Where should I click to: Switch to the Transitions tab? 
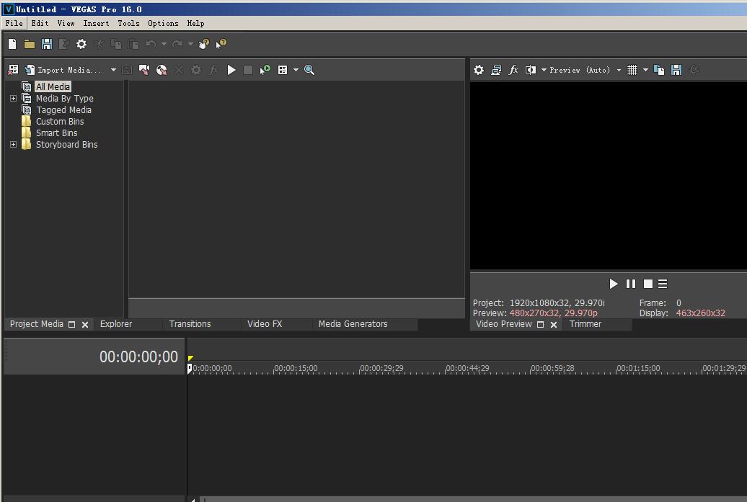coord(190,324)
